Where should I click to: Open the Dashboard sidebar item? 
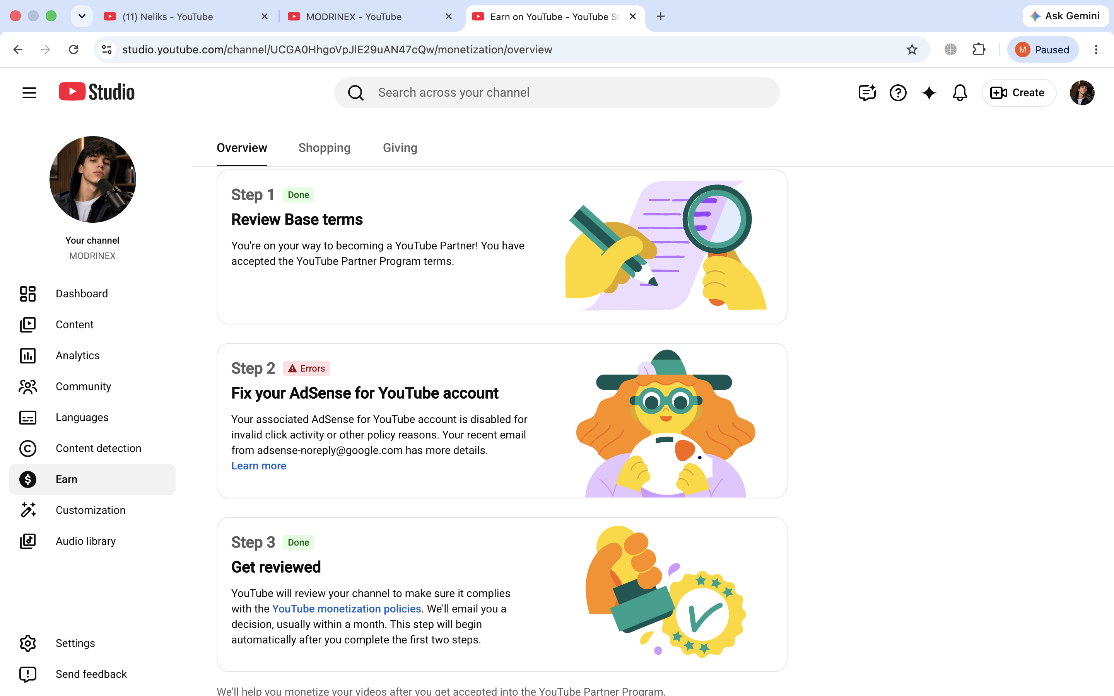[x=92, y=294]
